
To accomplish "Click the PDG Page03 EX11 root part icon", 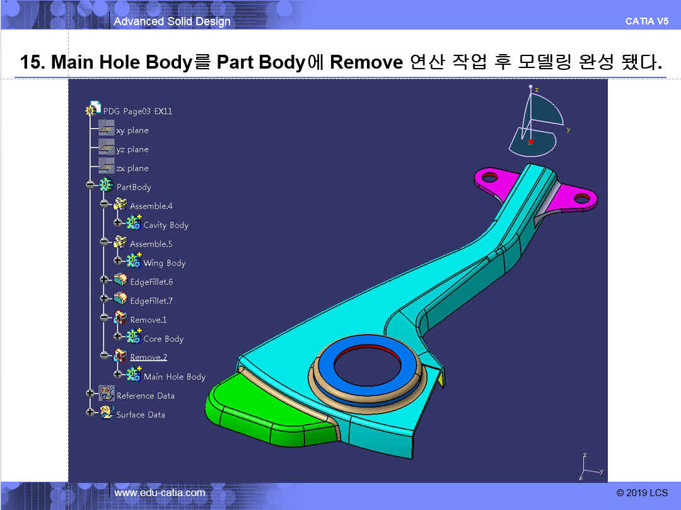I will pyautogui.click(x=93, y=109).
